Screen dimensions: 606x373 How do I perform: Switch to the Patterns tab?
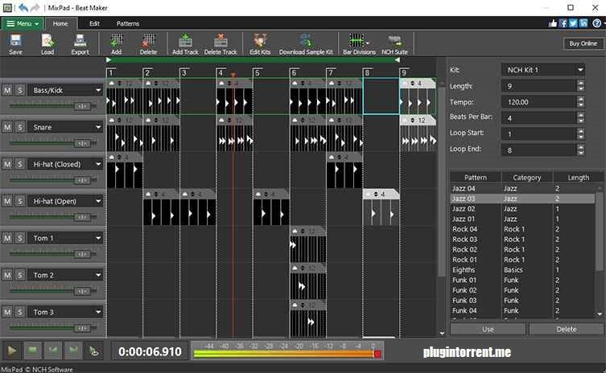pyautogui.click(x=127, y=23)
